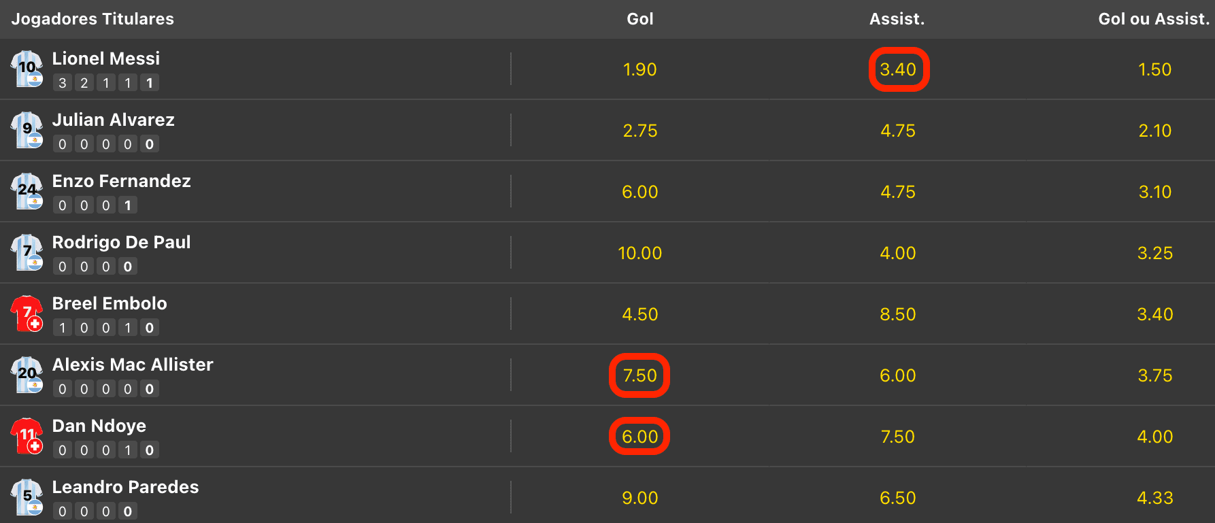This screenshot has width=1215, height=523.
Task: Select Leandro Paredes's 4.33 goal or assist odds
Action: click(x=1155, y=498)
